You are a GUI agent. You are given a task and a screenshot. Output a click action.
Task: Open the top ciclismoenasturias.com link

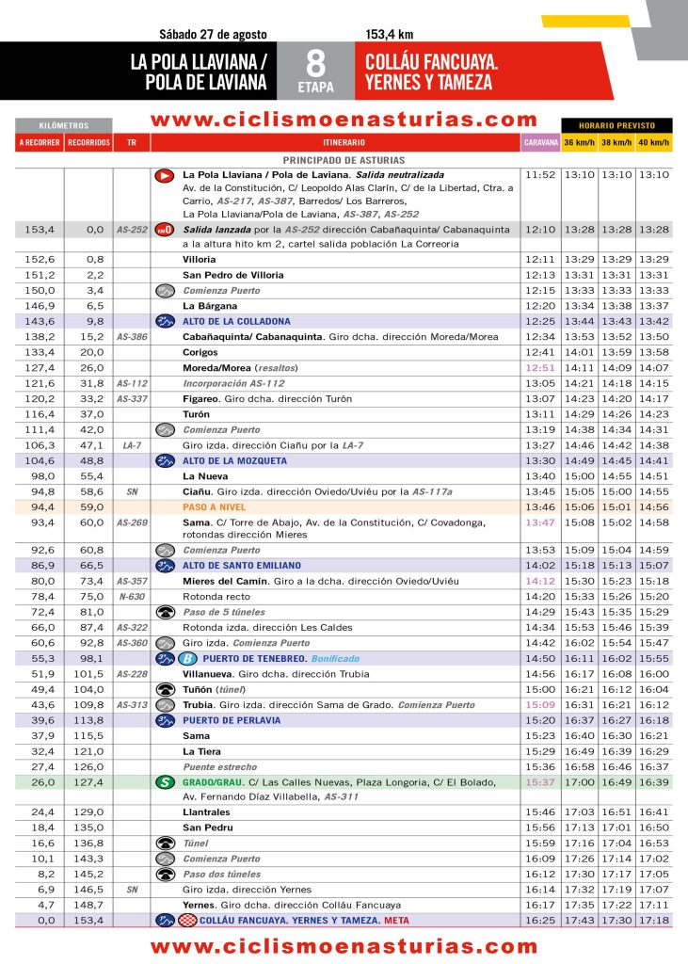pyautogui.click(x=344, y=120)
